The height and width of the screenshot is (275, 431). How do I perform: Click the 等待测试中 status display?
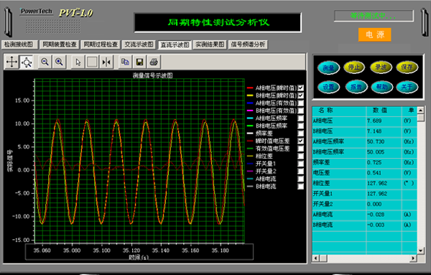(x=374, y=16)
